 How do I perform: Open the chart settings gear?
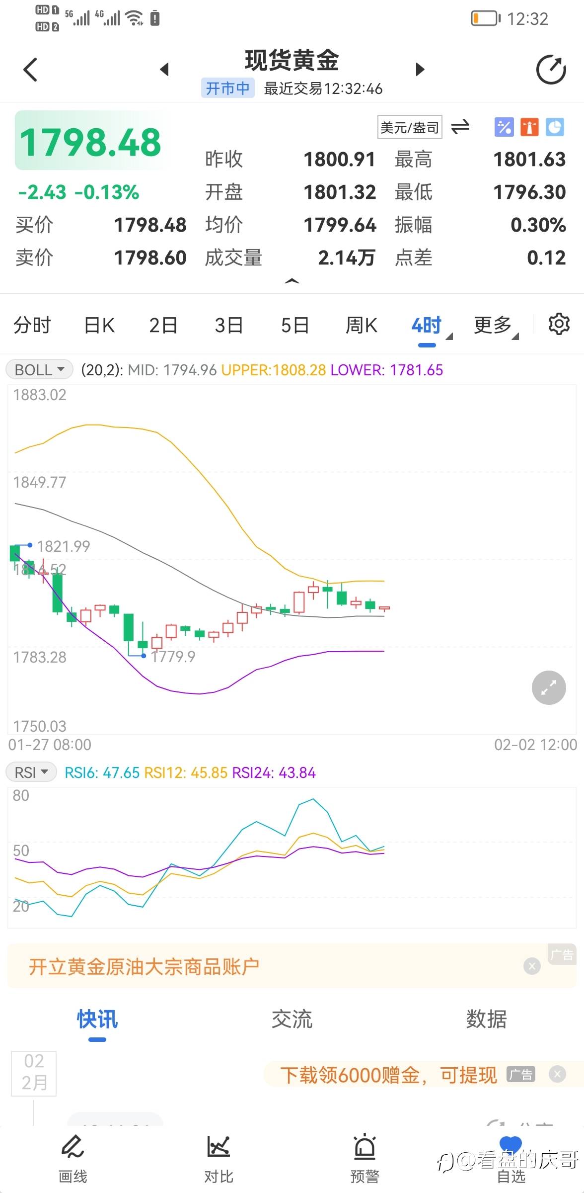click(559, 325)
